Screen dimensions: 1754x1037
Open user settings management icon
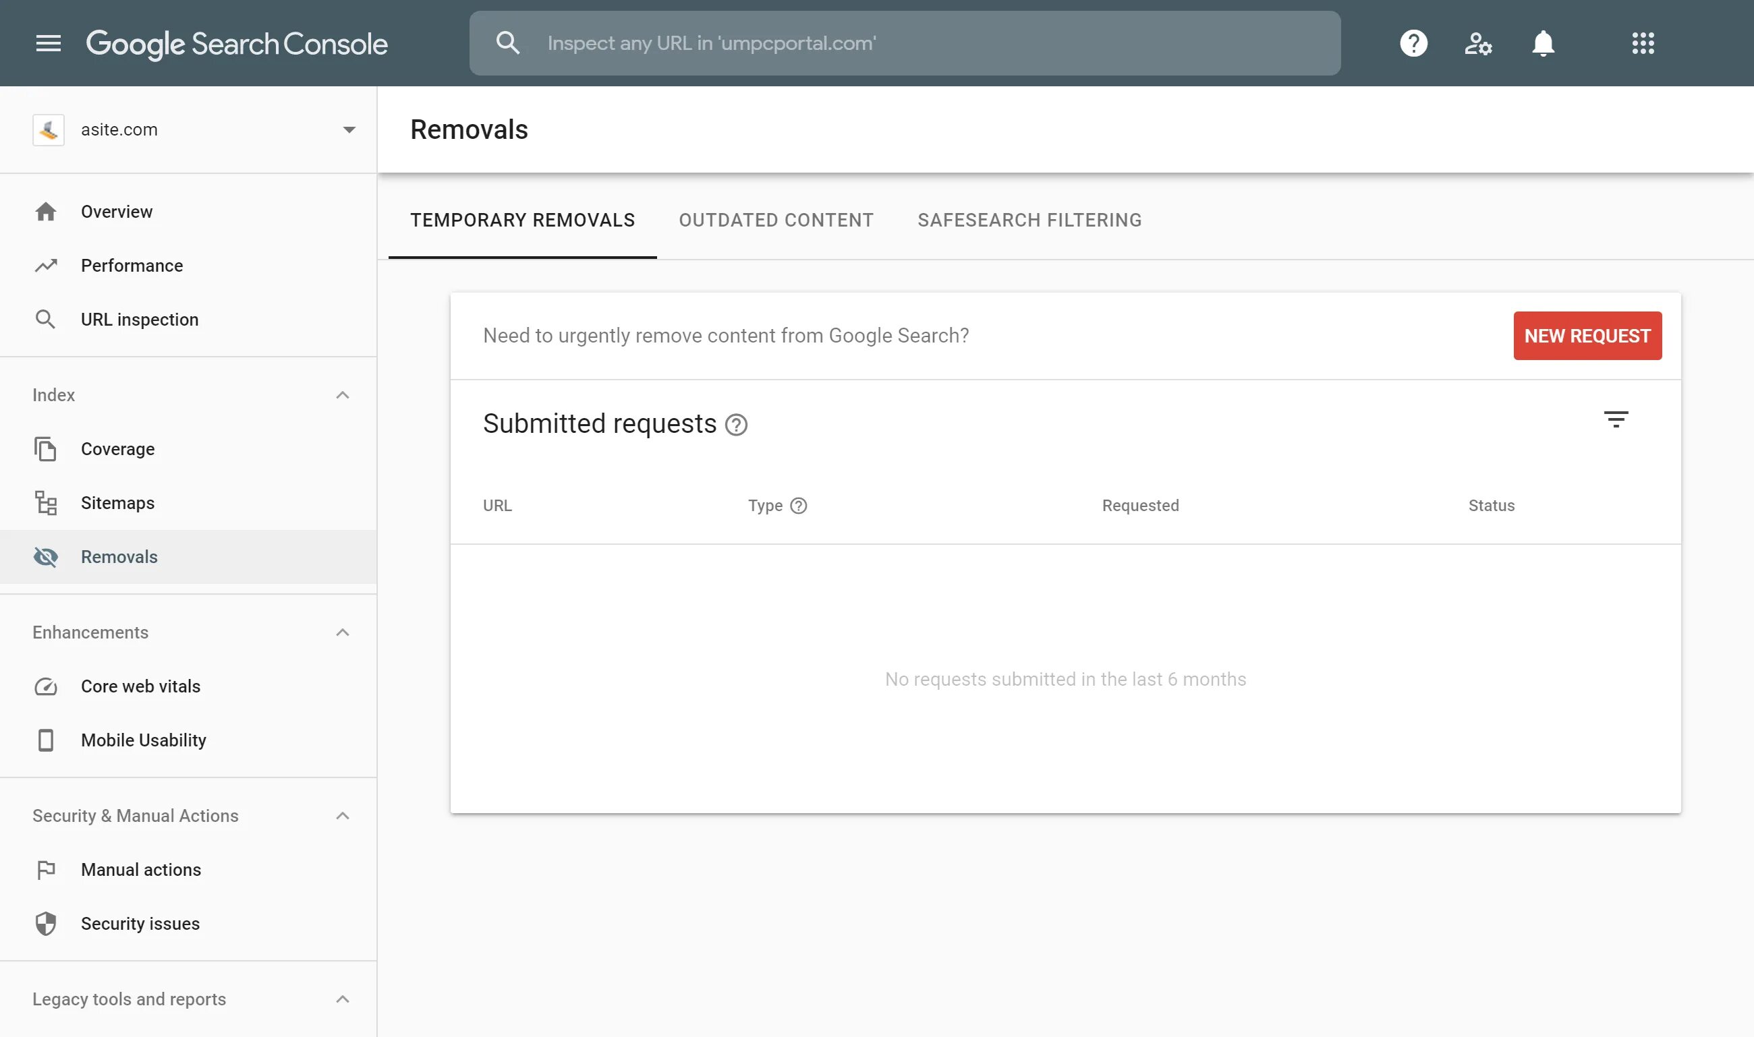coord(1478,43)
